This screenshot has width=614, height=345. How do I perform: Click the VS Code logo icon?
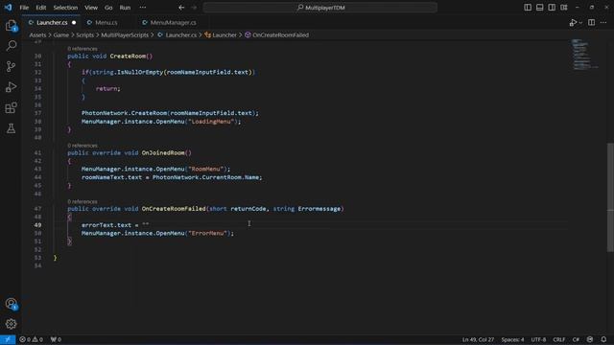coord(8,8)
